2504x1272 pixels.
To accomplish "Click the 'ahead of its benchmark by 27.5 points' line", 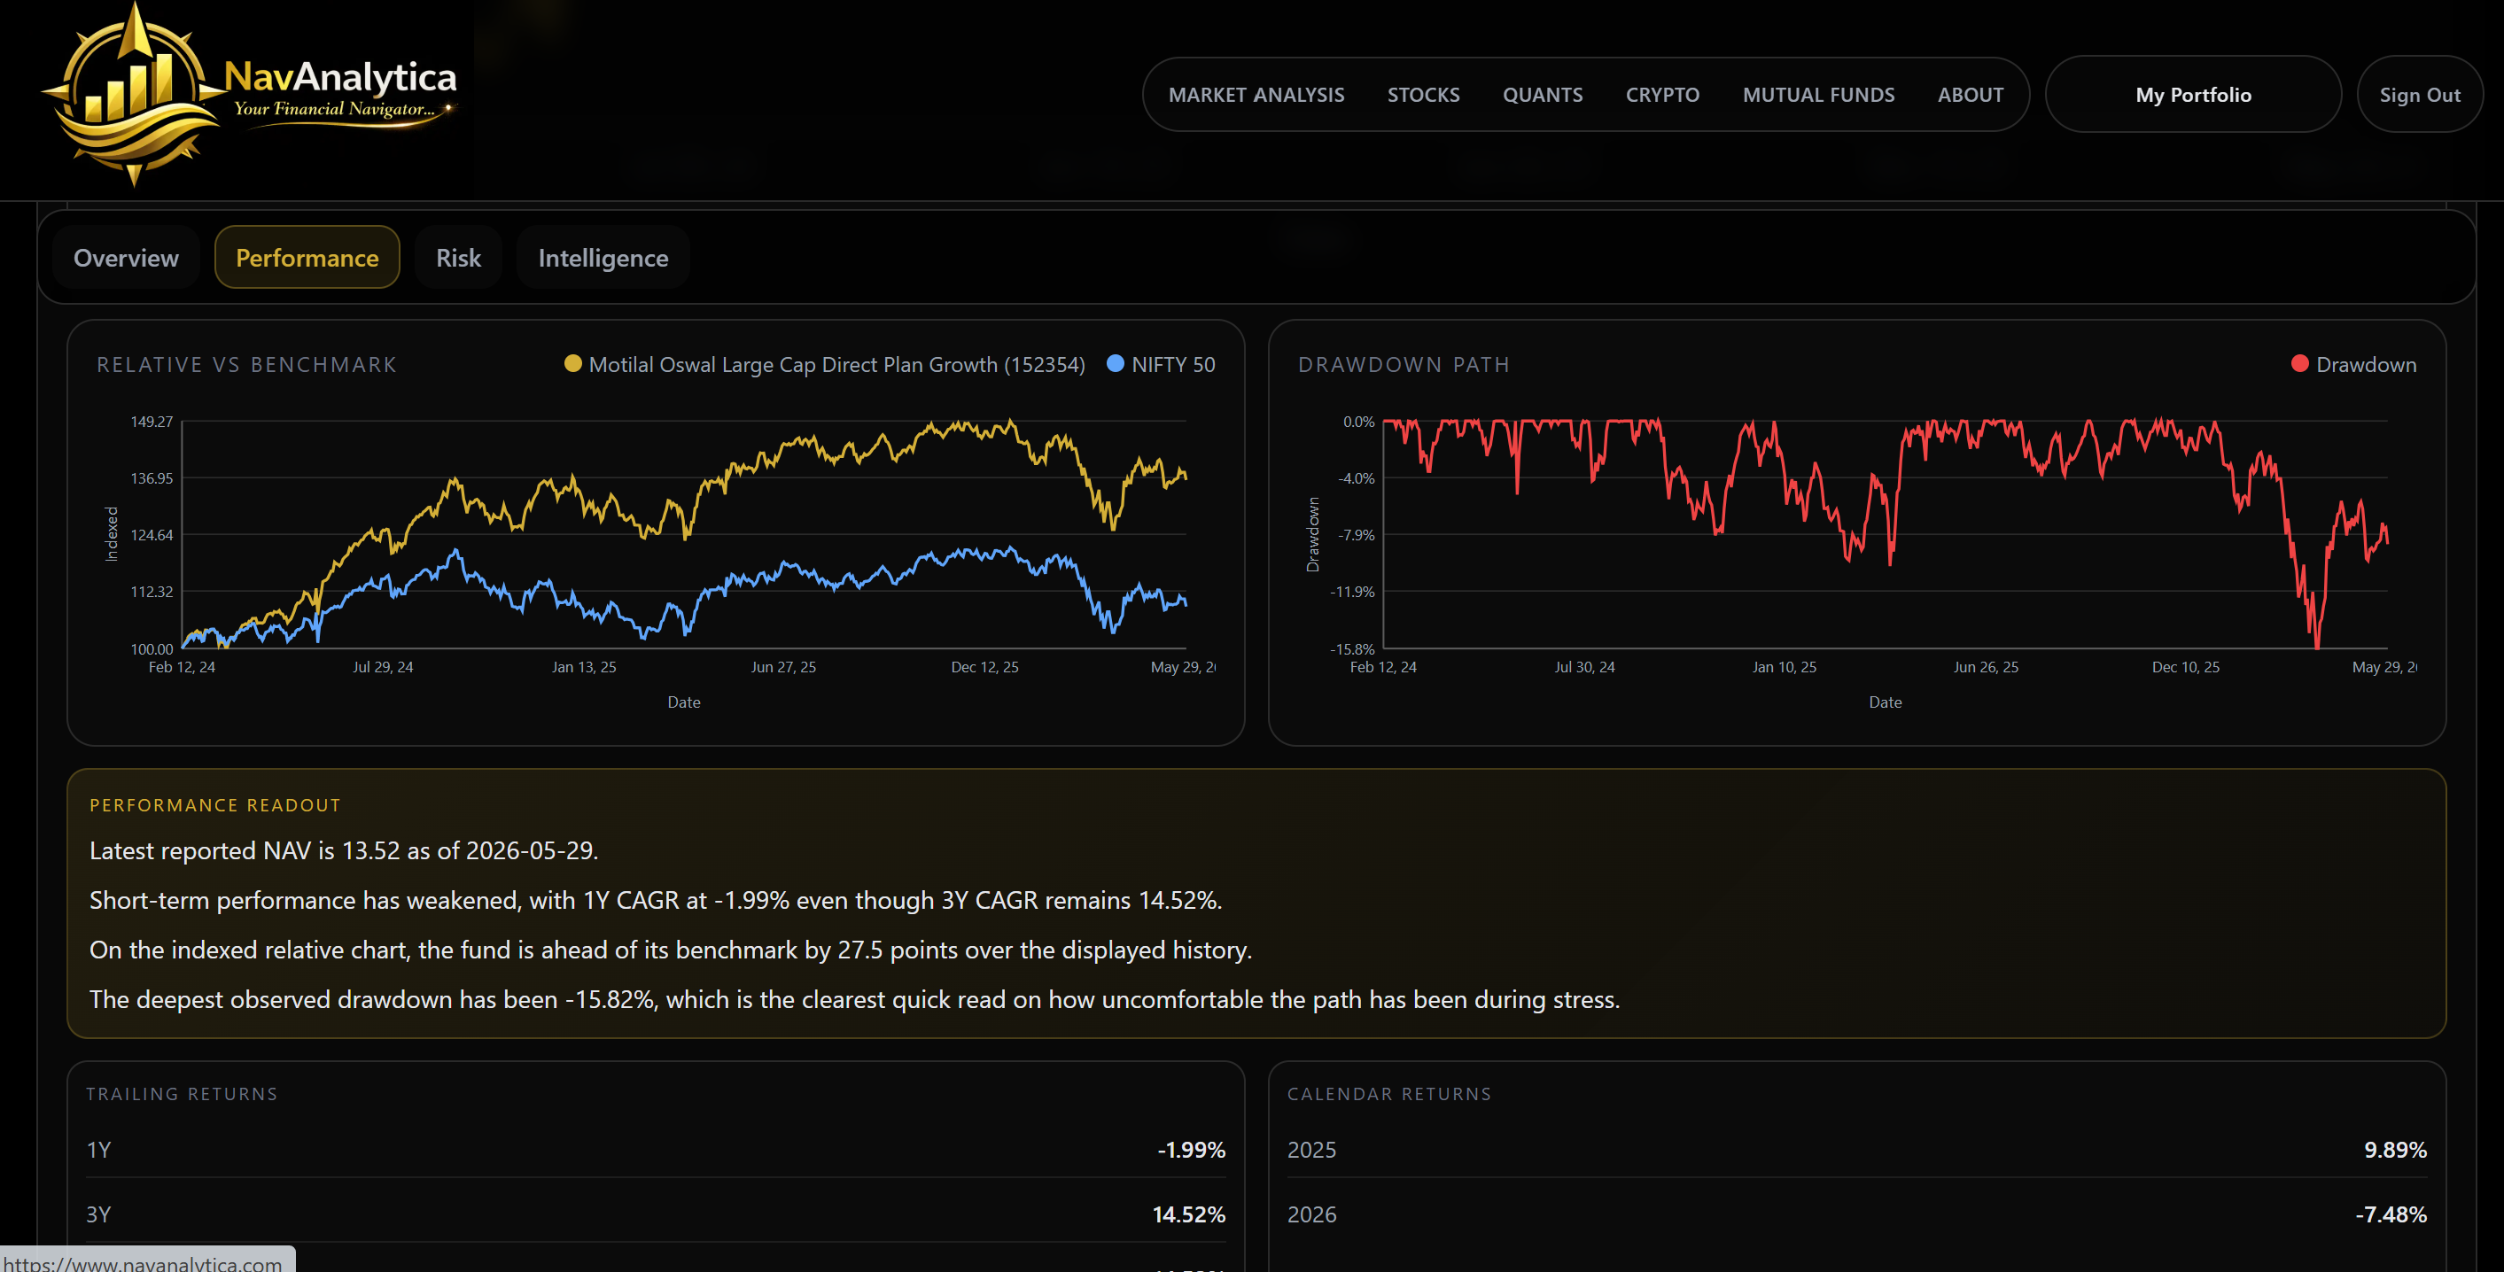I will point(671,950).
